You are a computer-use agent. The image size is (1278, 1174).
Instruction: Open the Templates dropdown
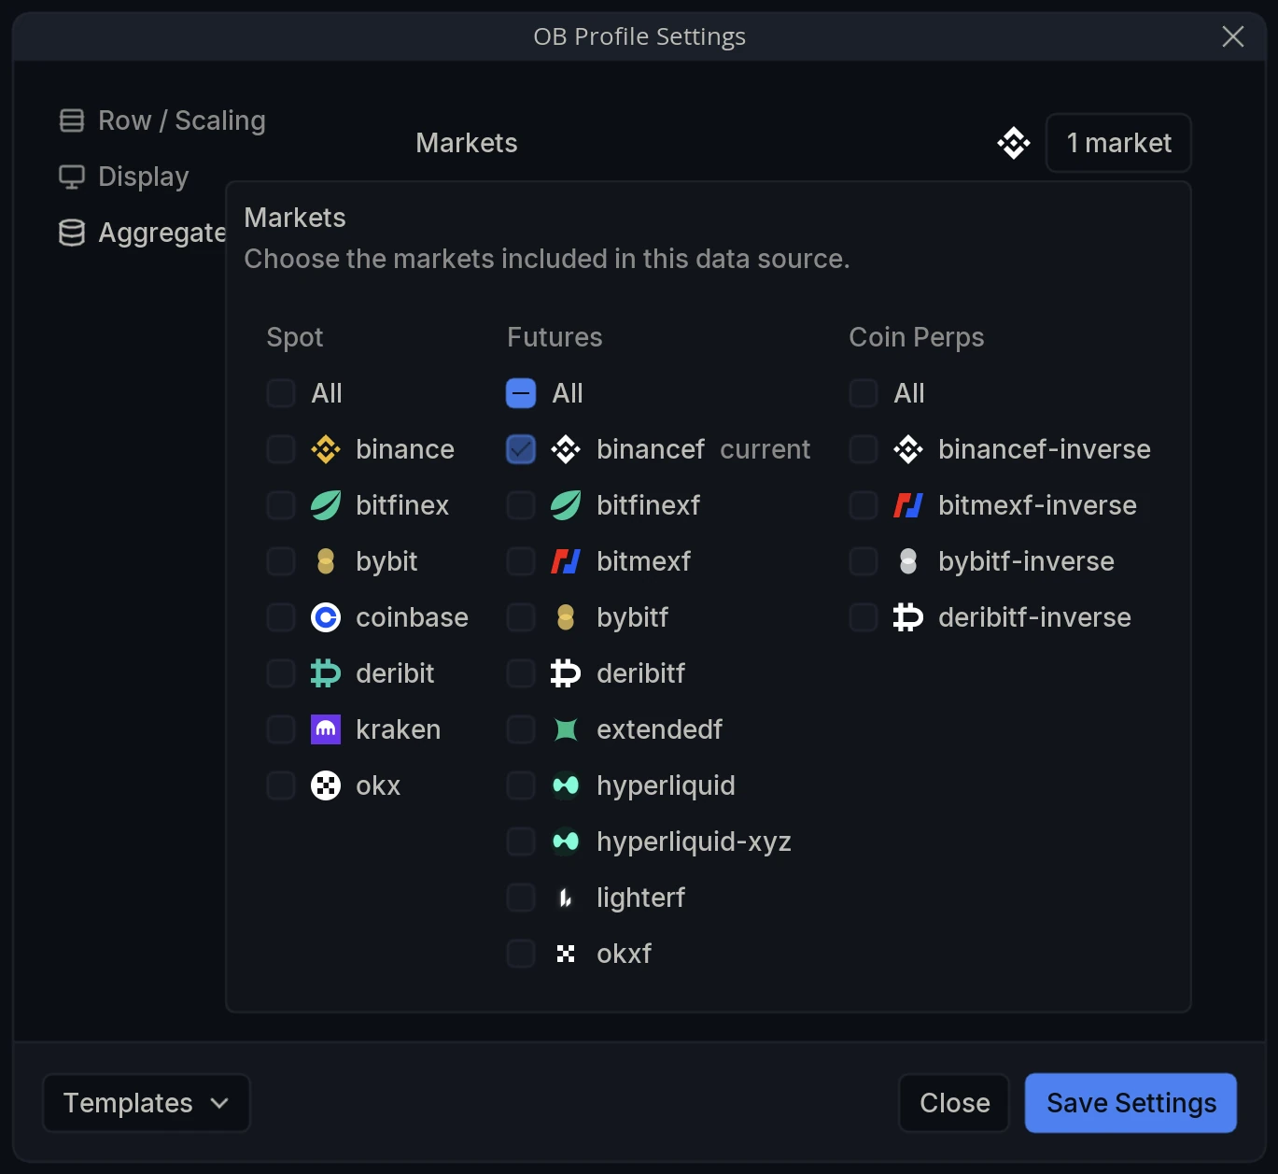[147, 1103]
